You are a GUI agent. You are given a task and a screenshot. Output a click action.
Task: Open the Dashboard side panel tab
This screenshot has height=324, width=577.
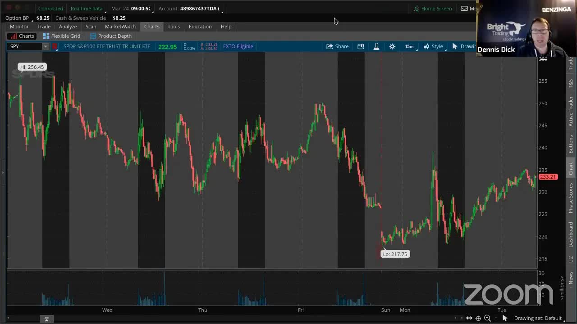coord(571,235)
